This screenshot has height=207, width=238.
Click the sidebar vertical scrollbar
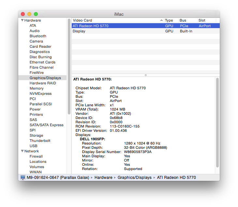pos(69,65)
